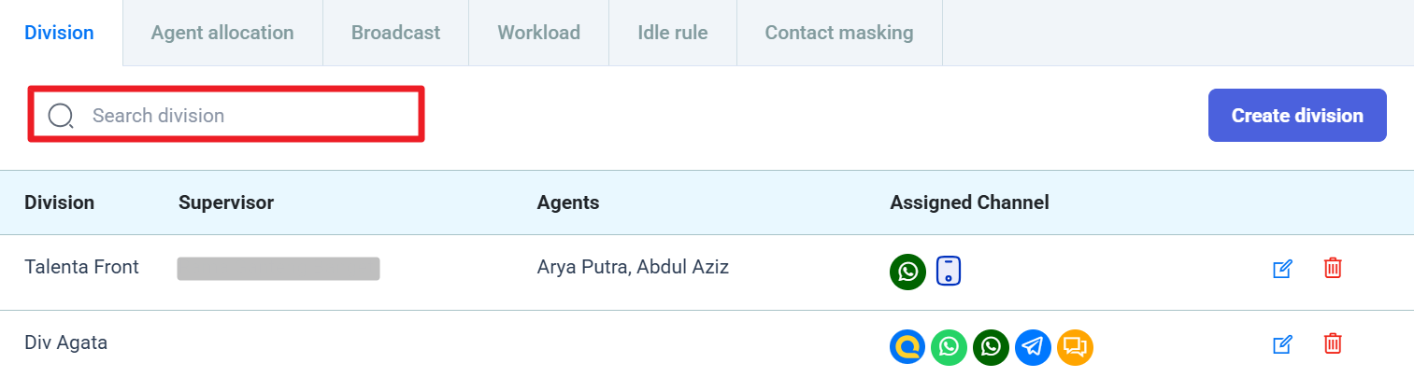1414x377 pixels.
Task: Click the trash icon for Div Agata
Action: point(1333,344)
